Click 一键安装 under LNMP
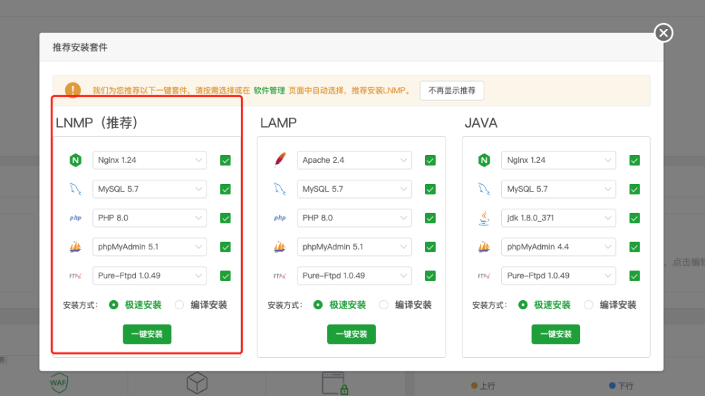The width and height of the screenshot is (705, 396). click(x=147, y=334)
